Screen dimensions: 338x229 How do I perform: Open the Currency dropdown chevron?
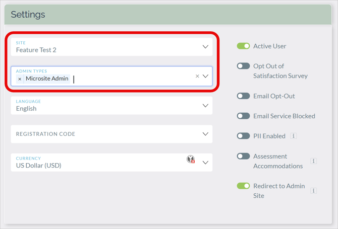click(205, 163)
